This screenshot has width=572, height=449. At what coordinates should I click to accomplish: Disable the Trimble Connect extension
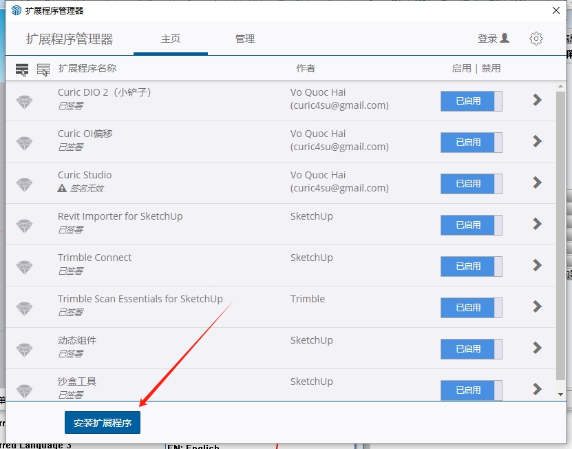point(472,266)
